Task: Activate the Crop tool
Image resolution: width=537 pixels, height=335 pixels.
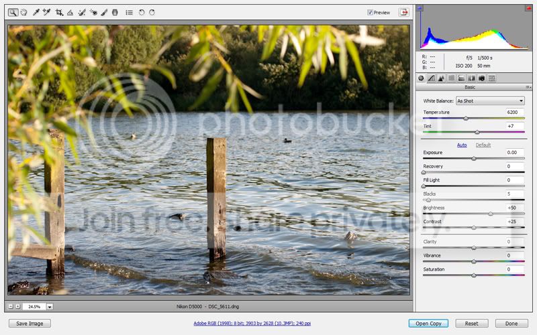Action: 59,12
